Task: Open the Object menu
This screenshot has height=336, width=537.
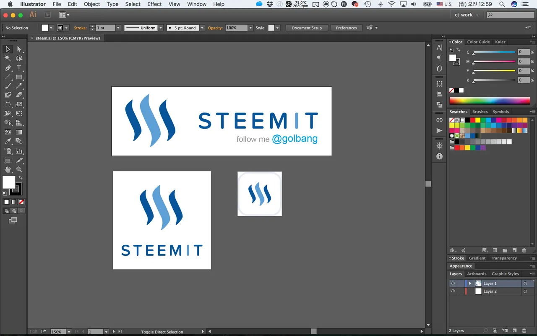Action: coord(92,4)
